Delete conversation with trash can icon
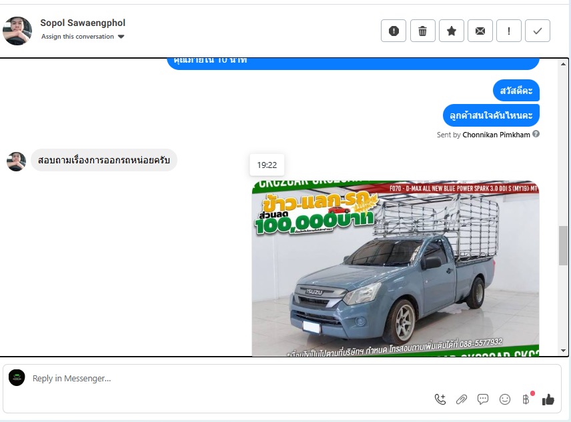 (x=422, y=31)
